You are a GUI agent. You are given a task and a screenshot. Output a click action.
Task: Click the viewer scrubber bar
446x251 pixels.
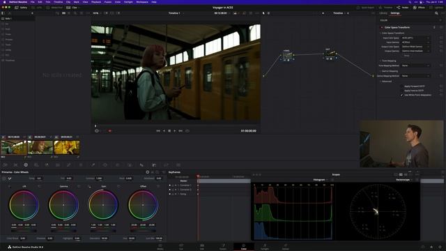point(176,125)
